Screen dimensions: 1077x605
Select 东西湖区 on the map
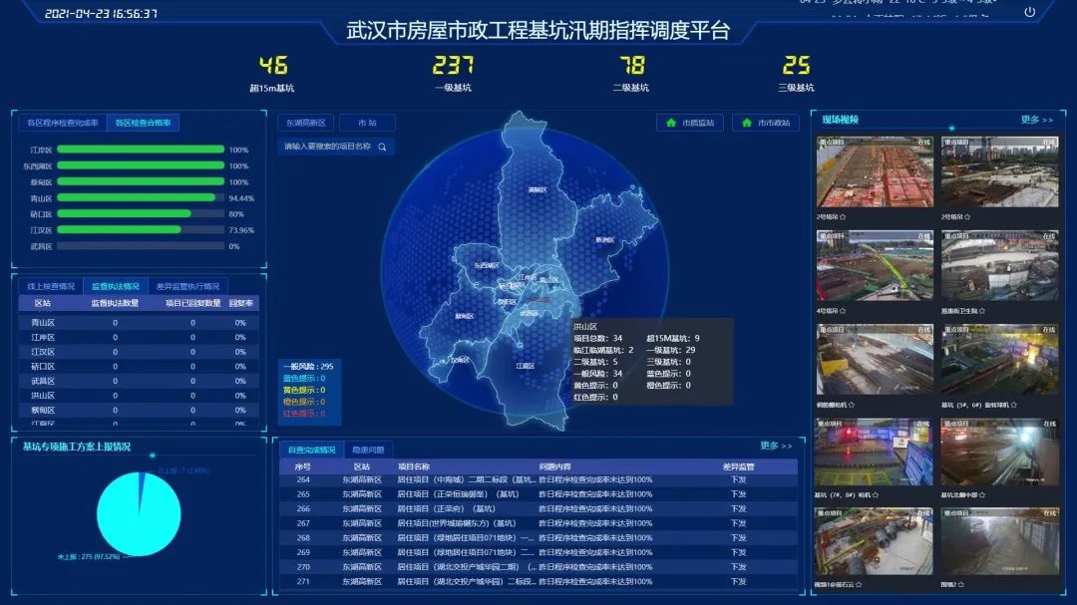(x=487, y=265)
